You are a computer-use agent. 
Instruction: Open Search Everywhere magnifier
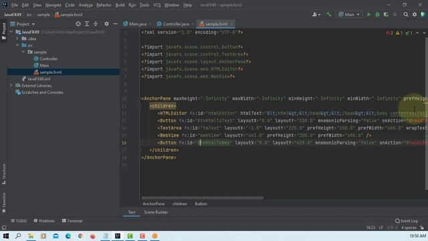coord(406,15)
